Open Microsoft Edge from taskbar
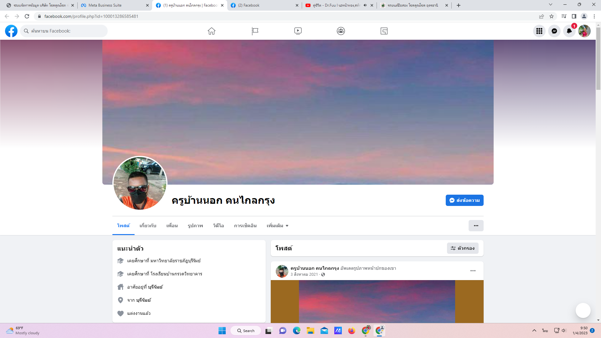This screenshot has height=338, width=601. click(296, 330)
